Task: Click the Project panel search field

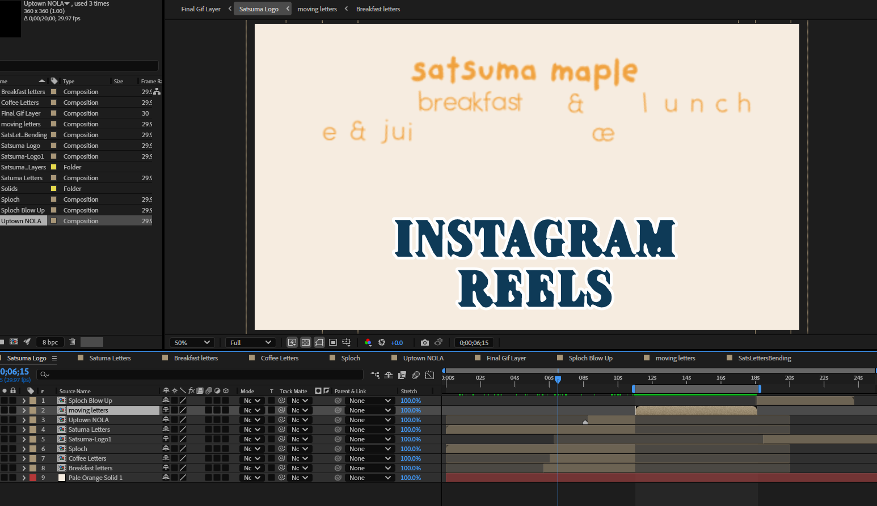Action: click(79, 66)
